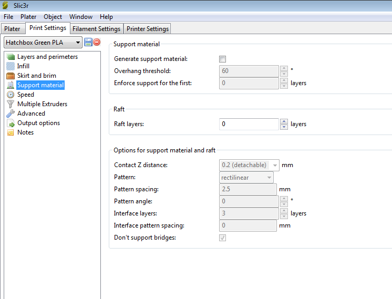Switch to Filament Settings tab
The width and height of the screenshot is (392, 299).
(x=97, y=29)
